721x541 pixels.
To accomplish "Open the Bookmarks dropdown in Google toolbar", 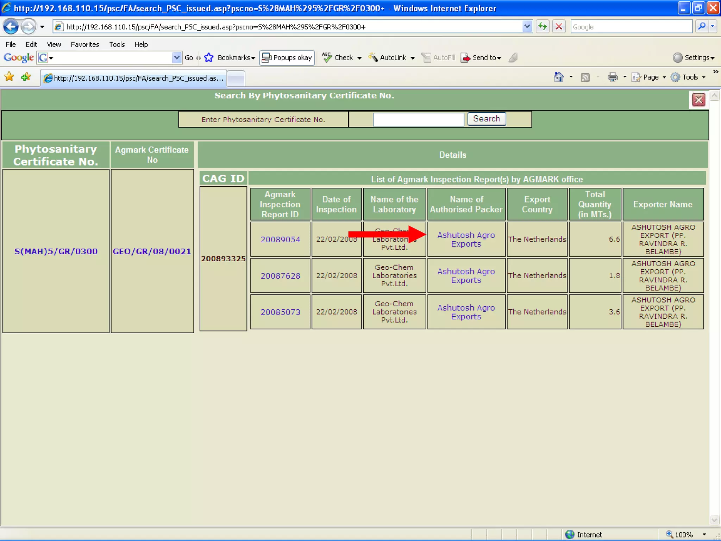I will point(236,58).
